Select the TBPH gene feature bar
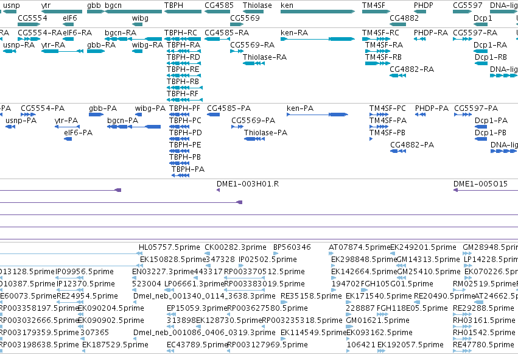Viewport: 518px width, 354px height. pos(183,12)
